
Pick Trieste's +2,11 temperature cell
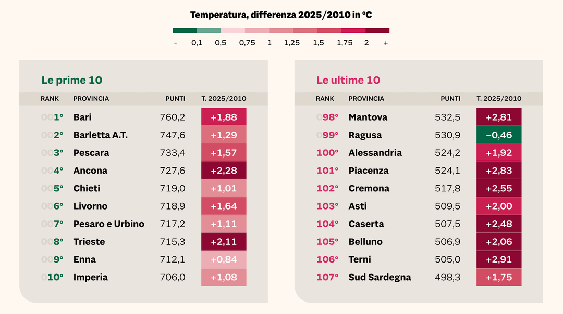[224, 242]
